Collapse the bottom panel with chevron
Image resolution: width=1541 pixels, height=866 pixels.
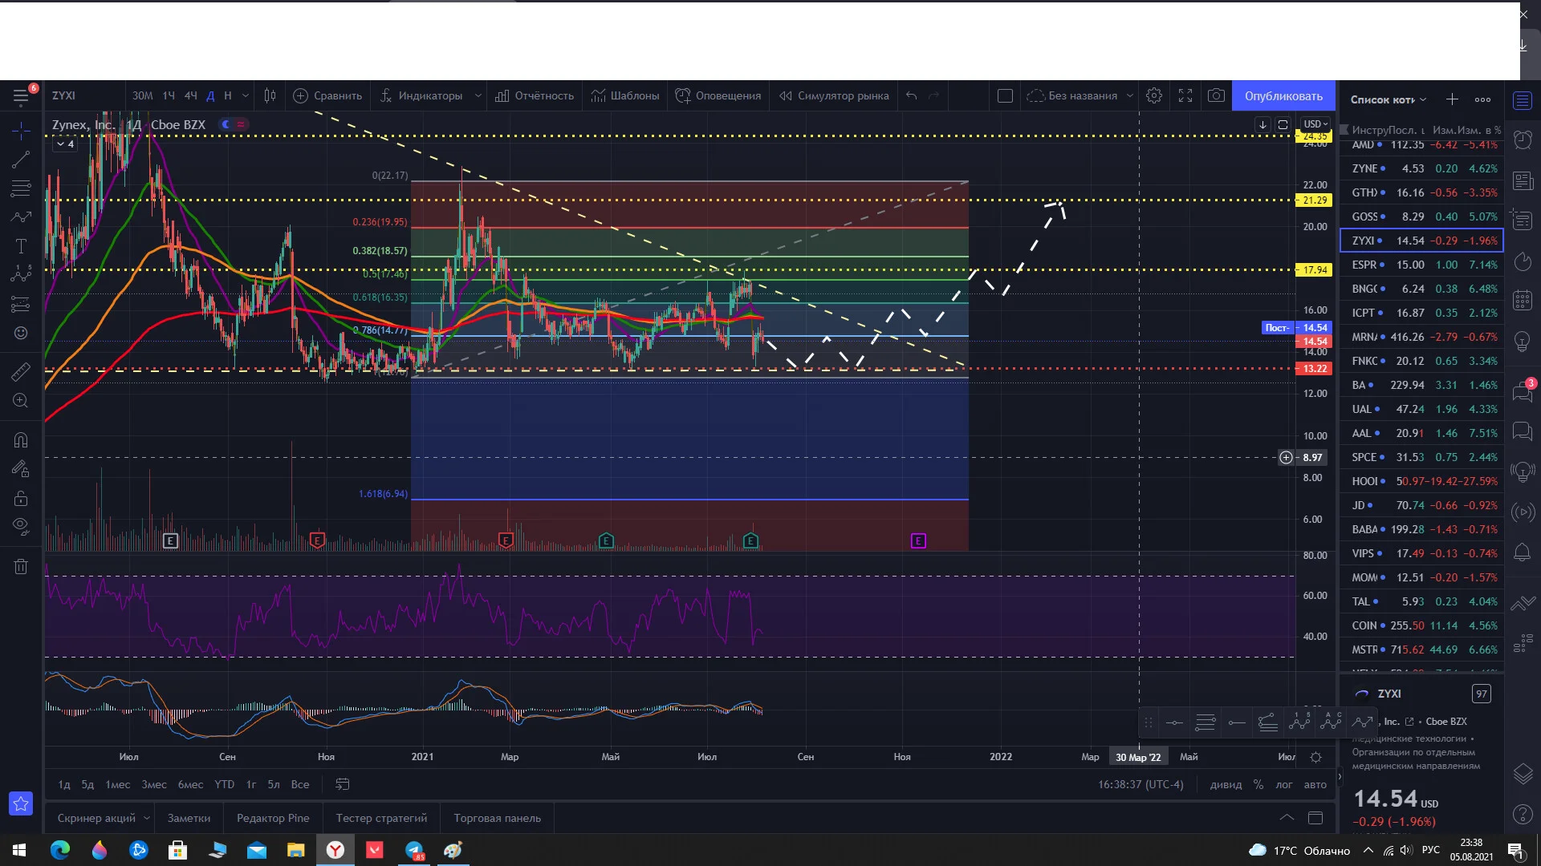click(x=1287, y=819)
